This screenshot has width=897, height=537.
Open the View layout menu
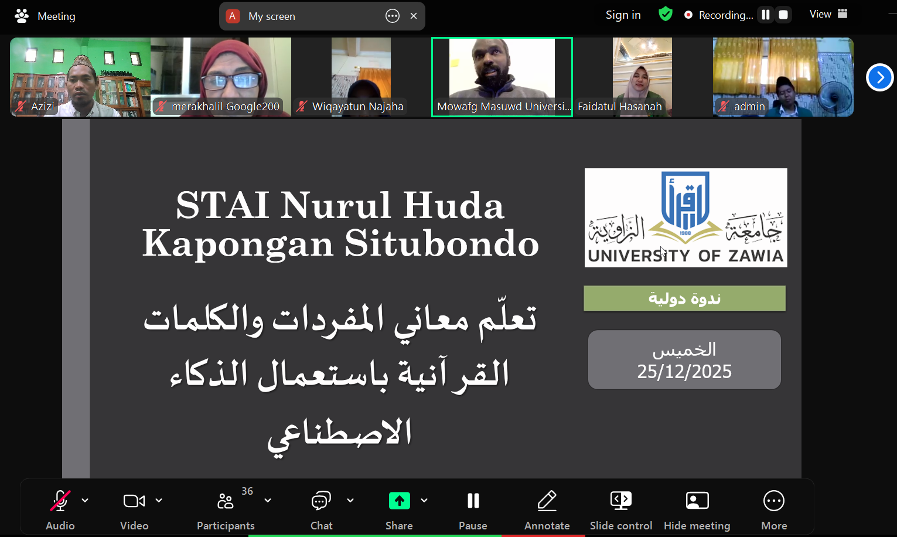tap(828, 14)
